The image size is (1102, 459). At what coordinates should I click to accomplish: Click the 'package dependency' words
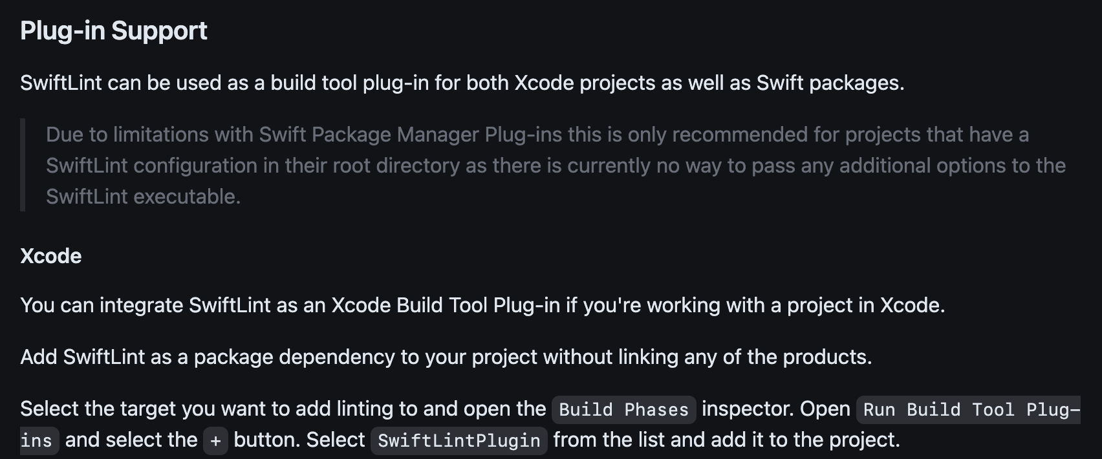tap(294, 357)
